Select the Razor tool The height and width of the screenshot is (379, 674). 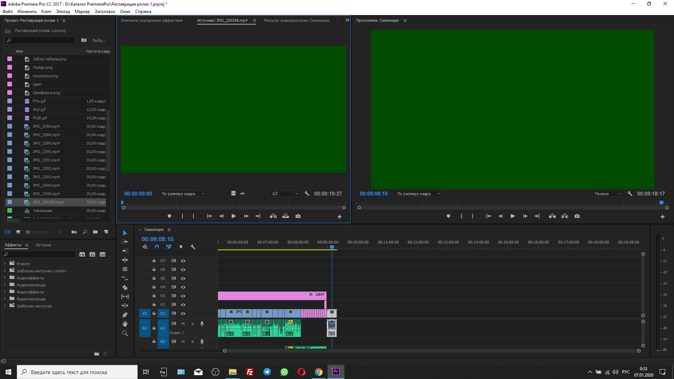pos(125,287)
